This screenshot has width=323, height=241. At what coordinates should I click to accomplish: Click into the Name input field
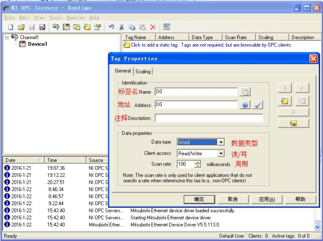click(196, 92)
